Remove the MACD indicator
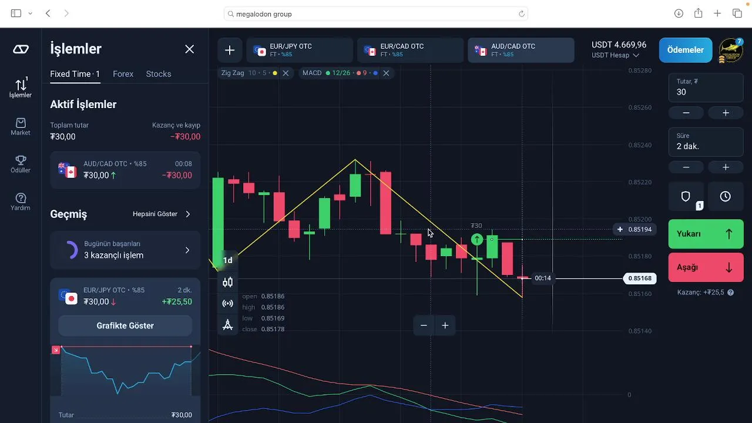The height and width of the screenshot is (423, 752). pyautogui.click(x=386, y=73)
